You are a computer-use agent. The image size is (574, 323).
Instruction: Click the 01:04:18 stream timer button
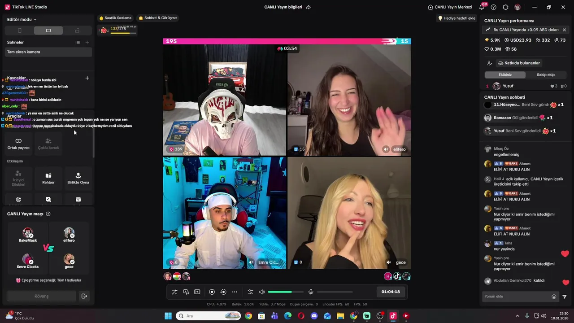point(390,292)
